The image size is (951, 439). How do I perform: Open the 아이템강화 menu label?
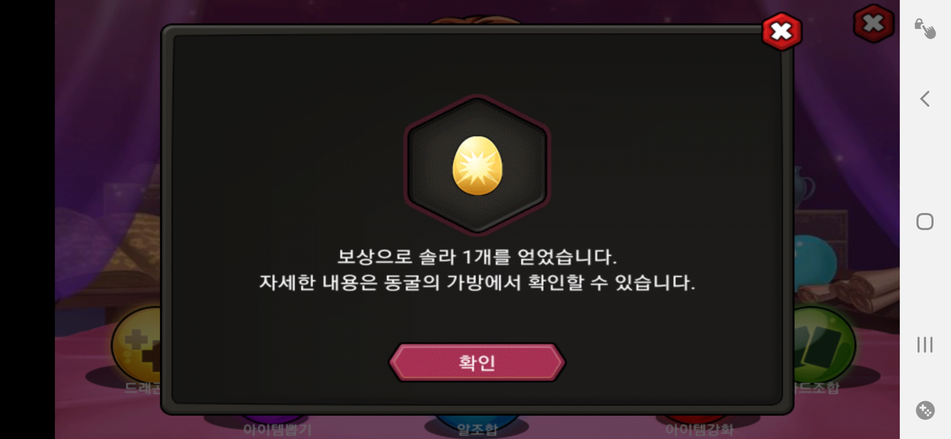[x=699, y=430]
